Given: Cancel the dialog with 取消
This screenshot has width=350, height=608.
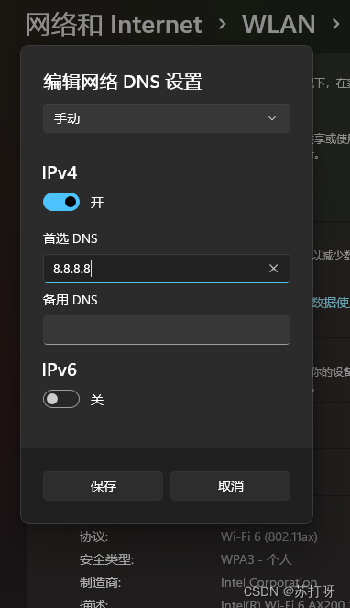Looking at the screenshot, I should [x=230, y=486].
